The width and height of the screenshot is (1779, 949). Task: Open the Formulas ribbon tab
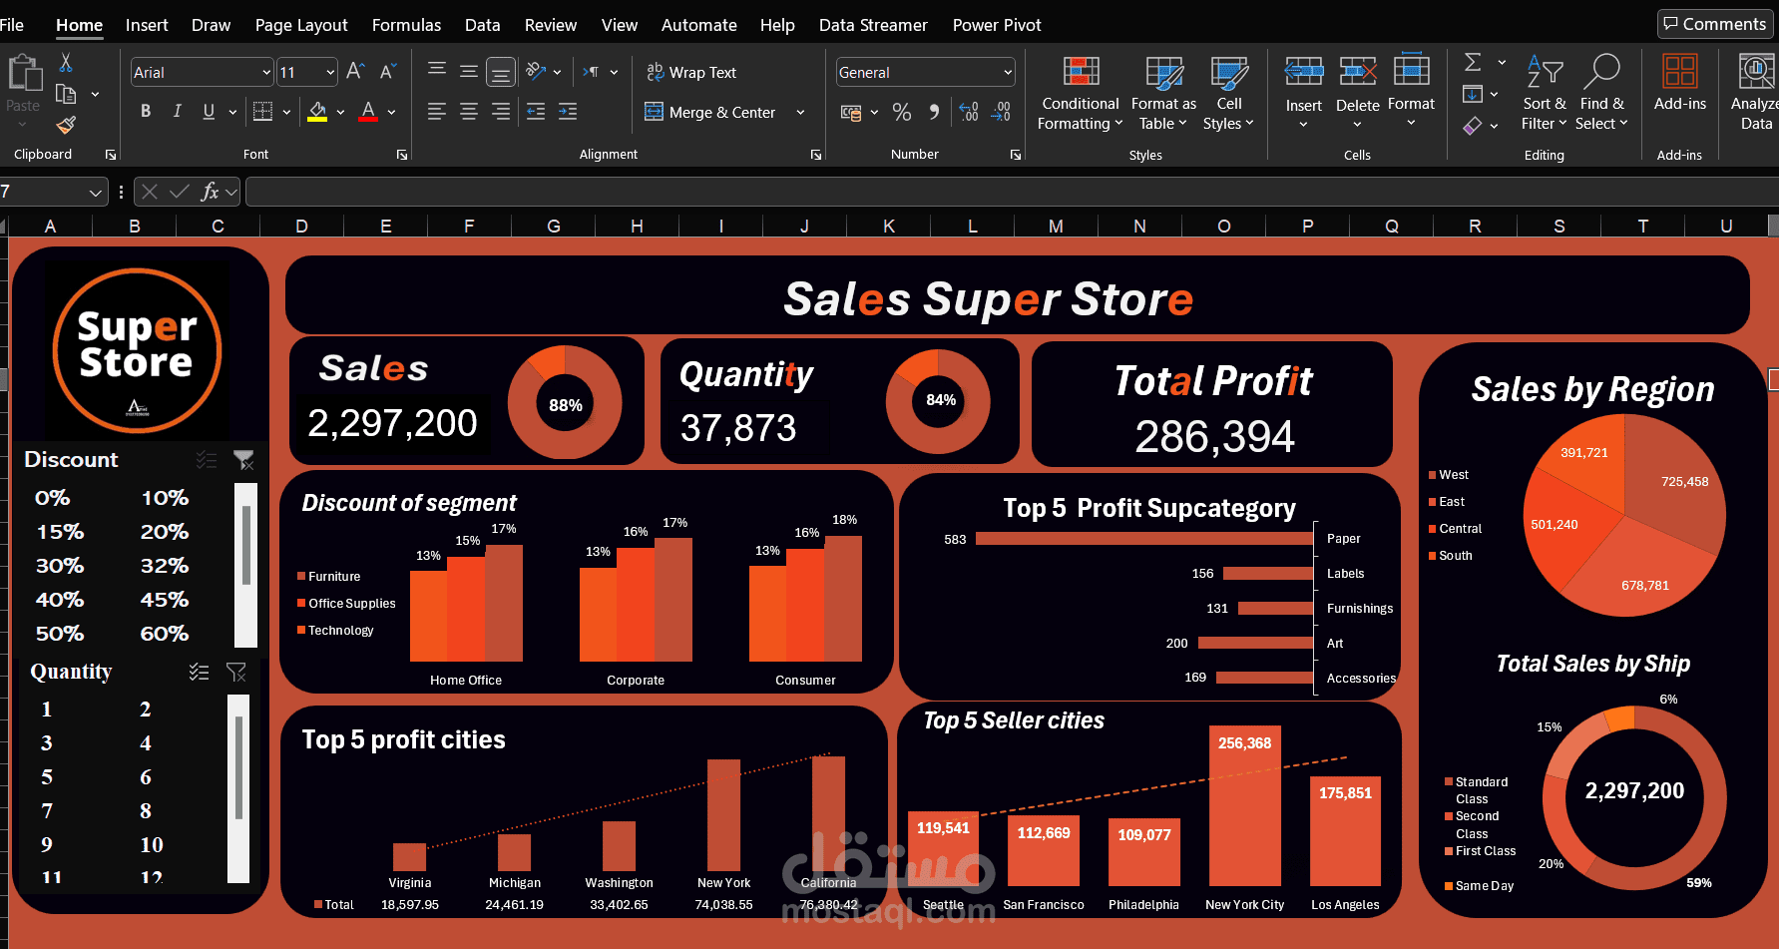click(x=406, y=25)
